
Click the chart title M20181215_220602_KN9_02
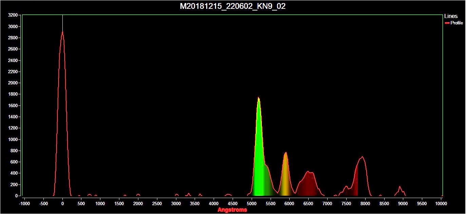coord(233,6)
